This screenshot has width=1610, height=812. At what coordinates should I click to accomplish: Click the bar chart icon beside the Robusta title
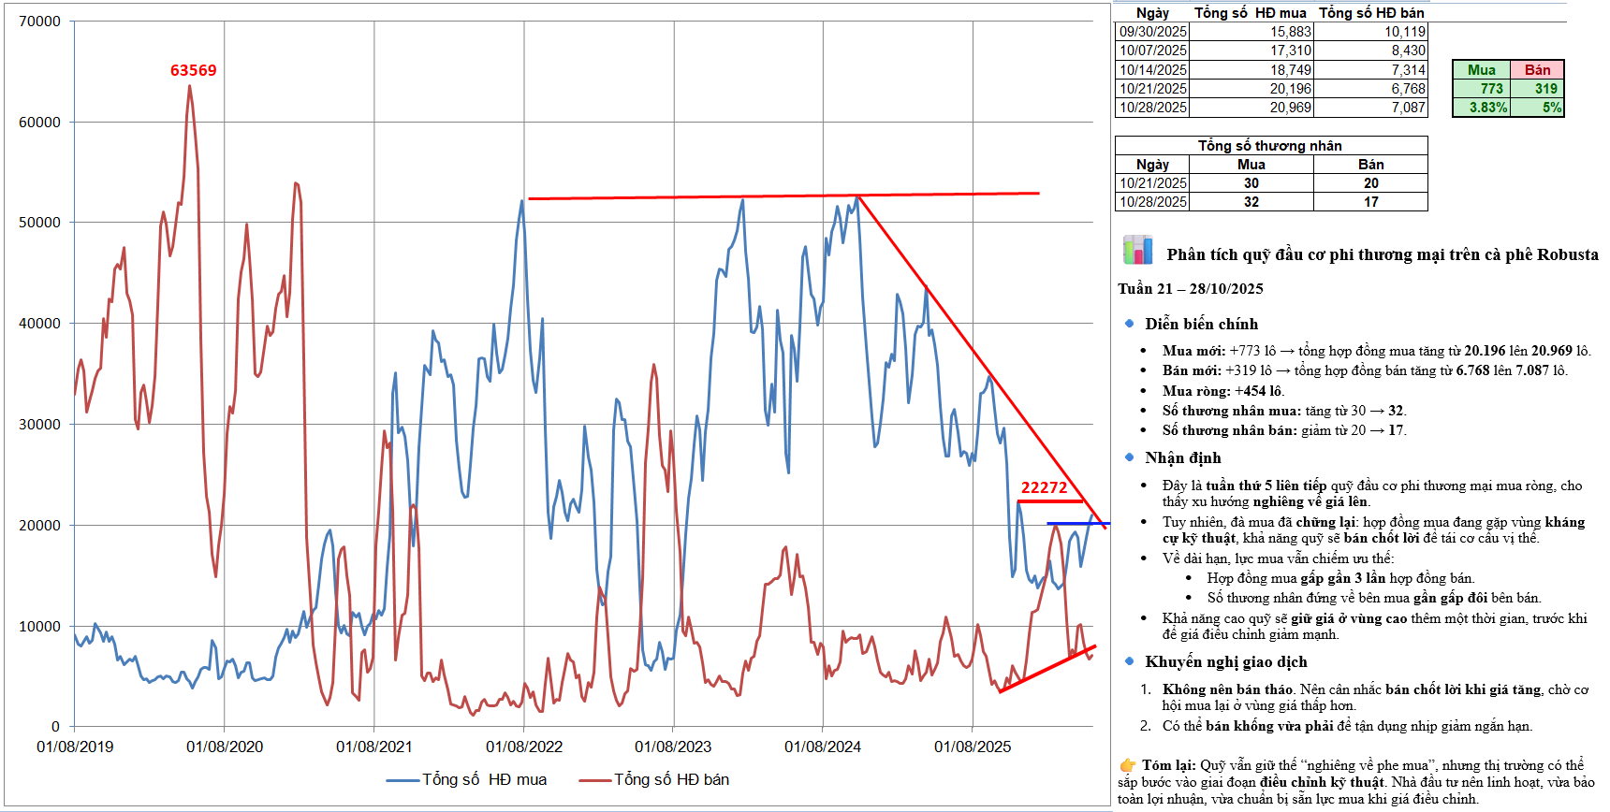pyautogui.click(x=1137, y=251)
